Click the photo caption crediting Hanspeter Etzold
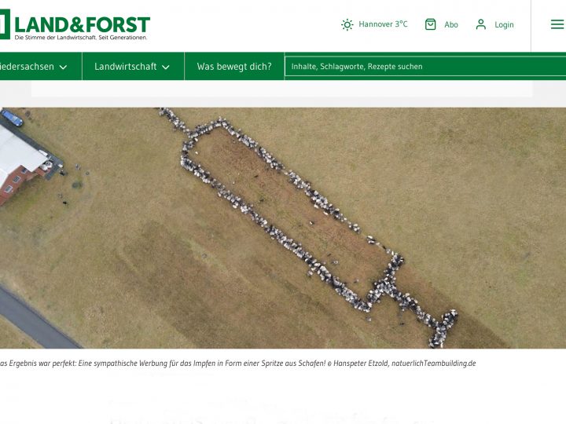 point(237,363)
